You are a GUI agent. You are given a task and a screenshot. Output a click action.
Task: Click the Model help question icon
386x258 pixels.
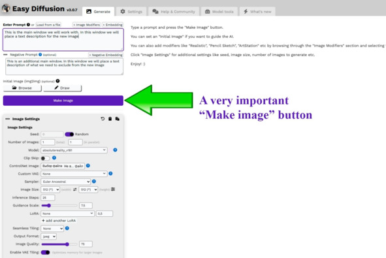click(115, 150)
